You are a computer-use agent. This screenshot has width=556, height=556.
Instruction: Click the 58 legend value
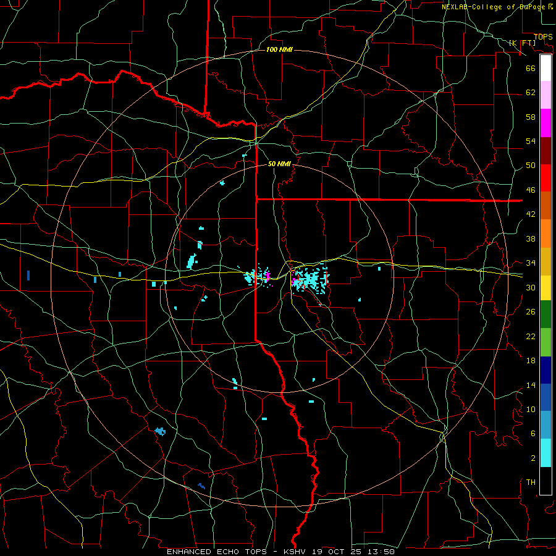click(x=531, y=117)
